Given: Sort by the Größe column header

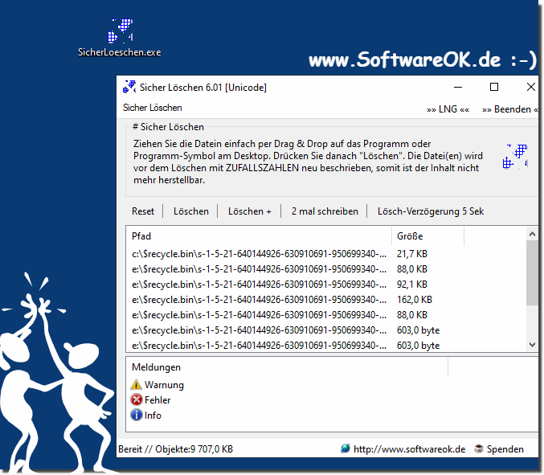Looking at the screenshot, I should [x=427, y=236].
